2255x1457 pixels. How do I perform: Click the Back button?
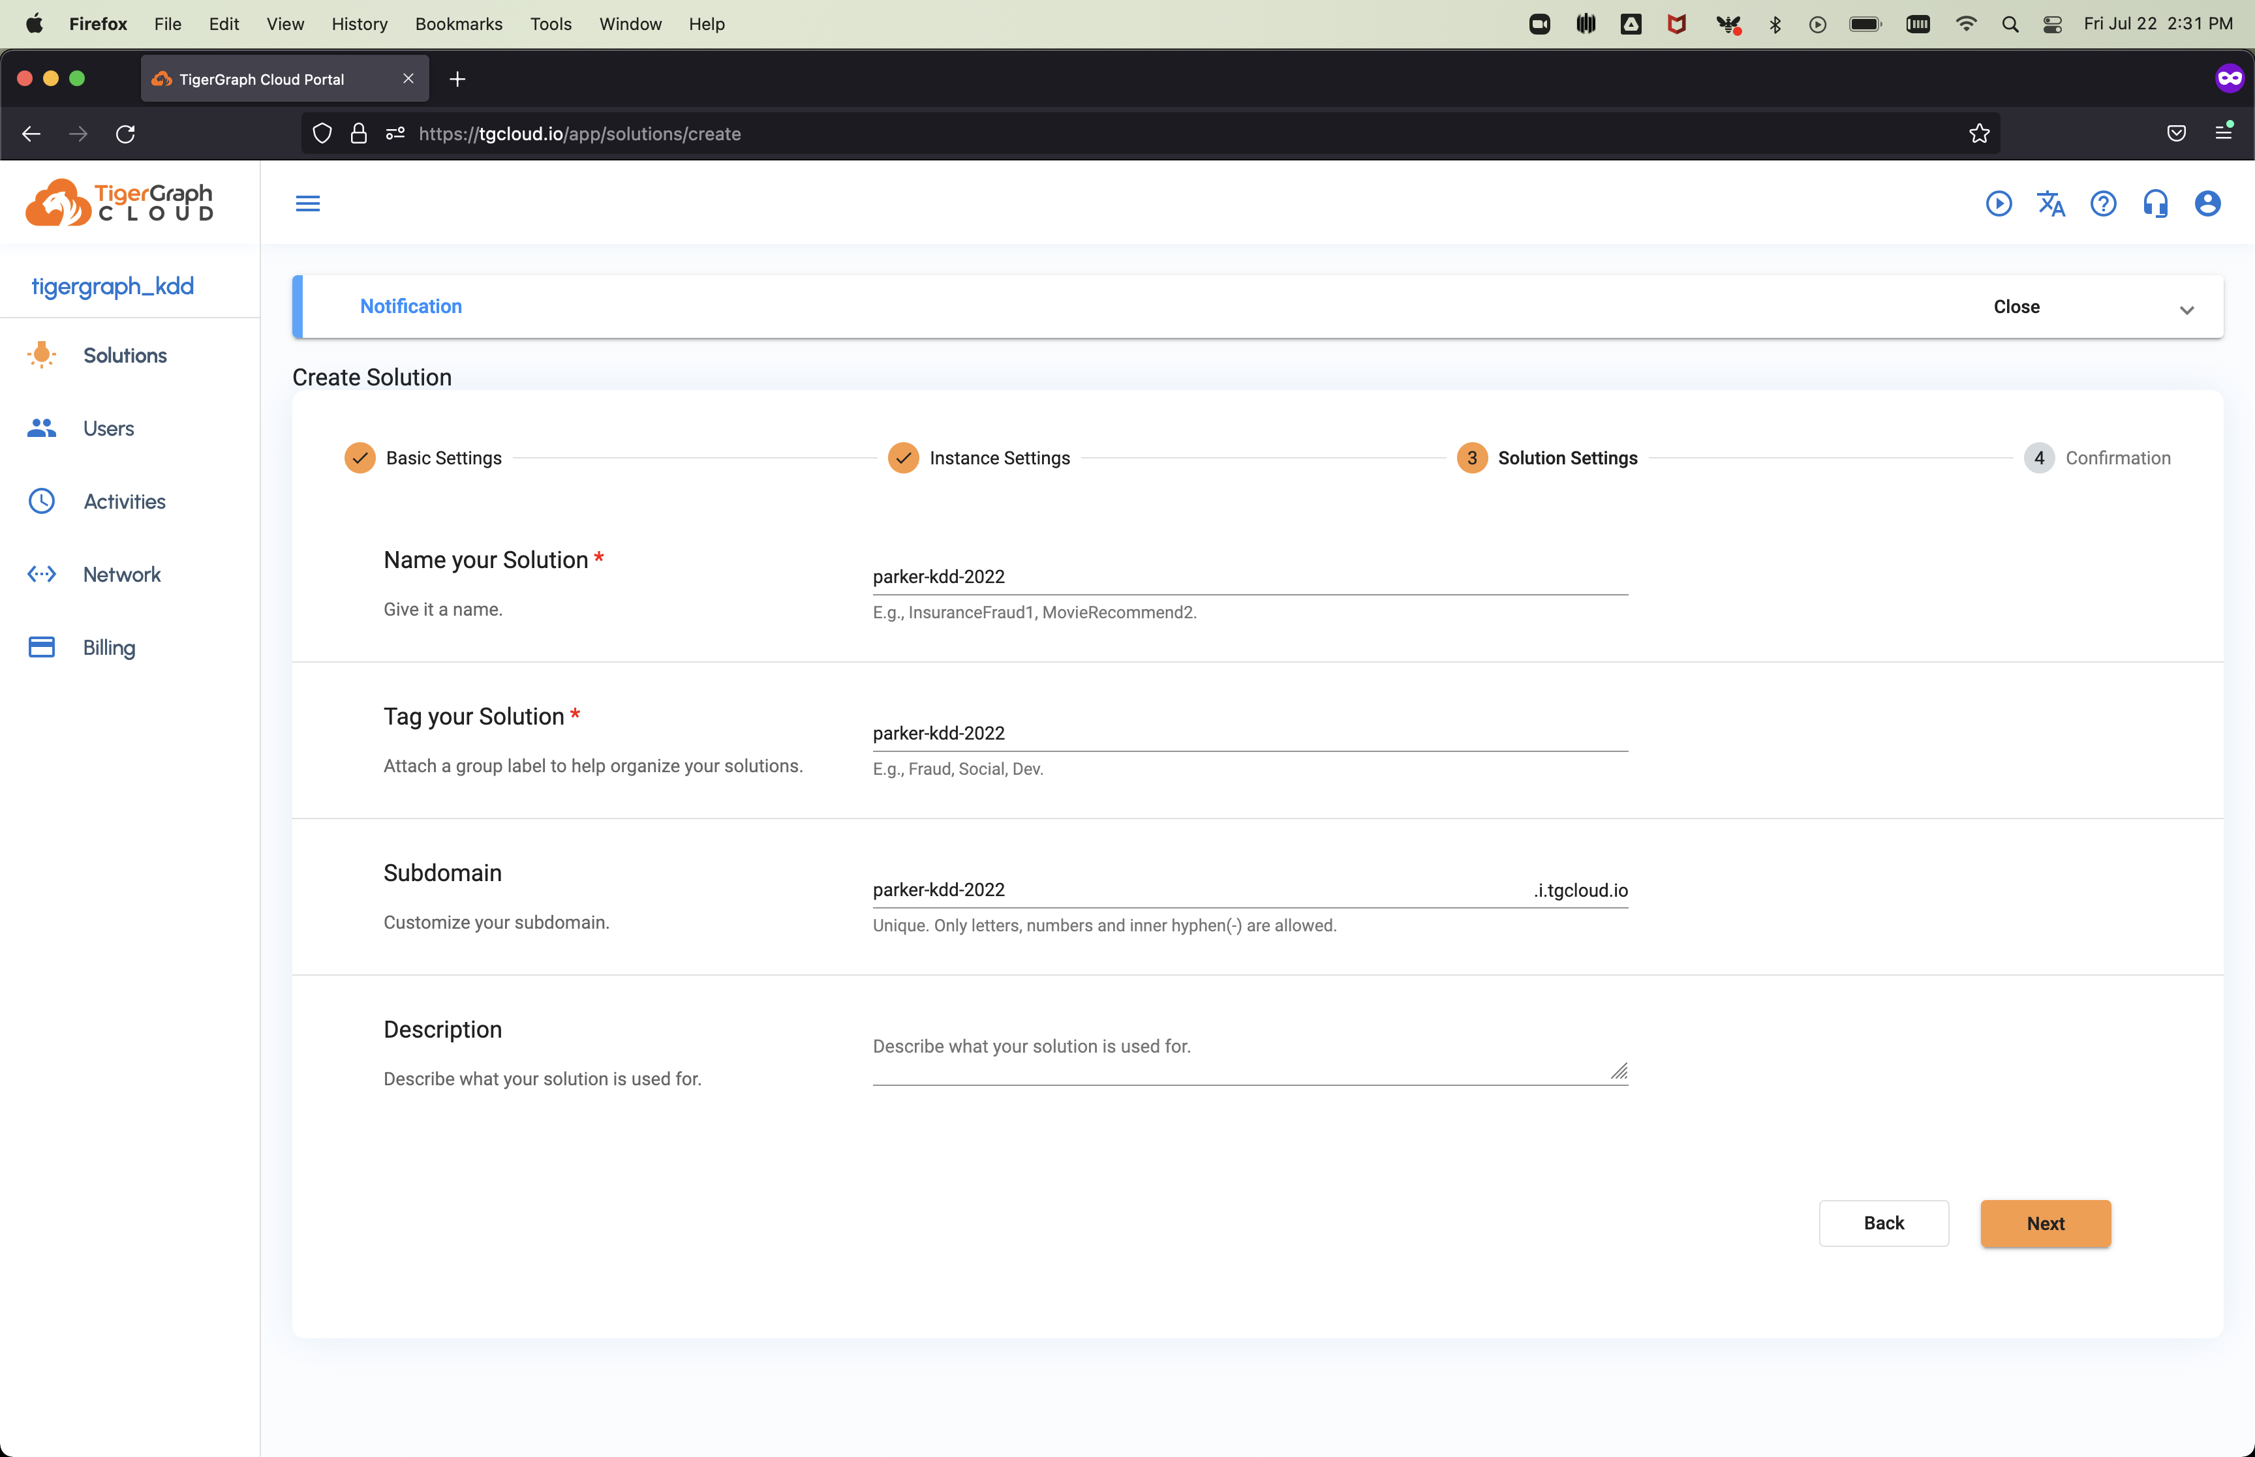1883,1224
